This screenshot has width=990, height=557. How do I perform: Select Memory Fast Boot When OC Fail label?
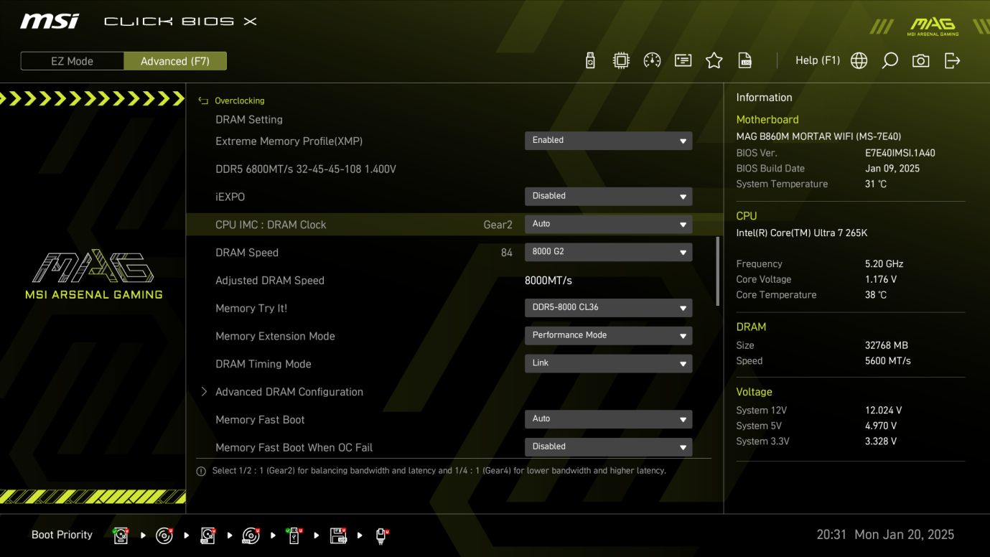click(294, 448)
